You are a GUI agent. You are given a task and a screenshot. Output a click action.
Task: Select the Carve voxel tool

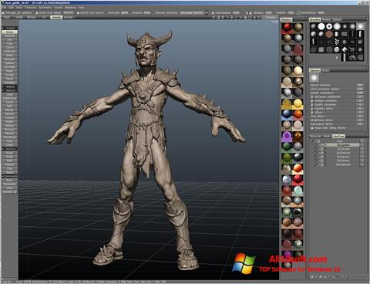10,48
